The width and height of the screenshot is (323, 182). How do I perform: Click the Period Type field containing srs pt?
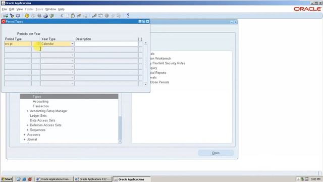click(18, 44)
